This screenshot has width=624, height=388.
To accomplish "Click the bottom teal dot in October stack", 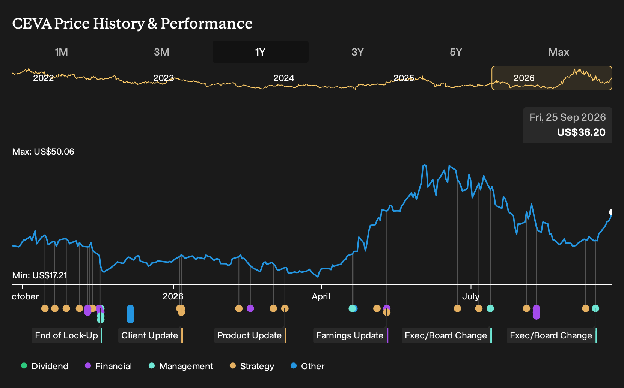I will [101, 320].
